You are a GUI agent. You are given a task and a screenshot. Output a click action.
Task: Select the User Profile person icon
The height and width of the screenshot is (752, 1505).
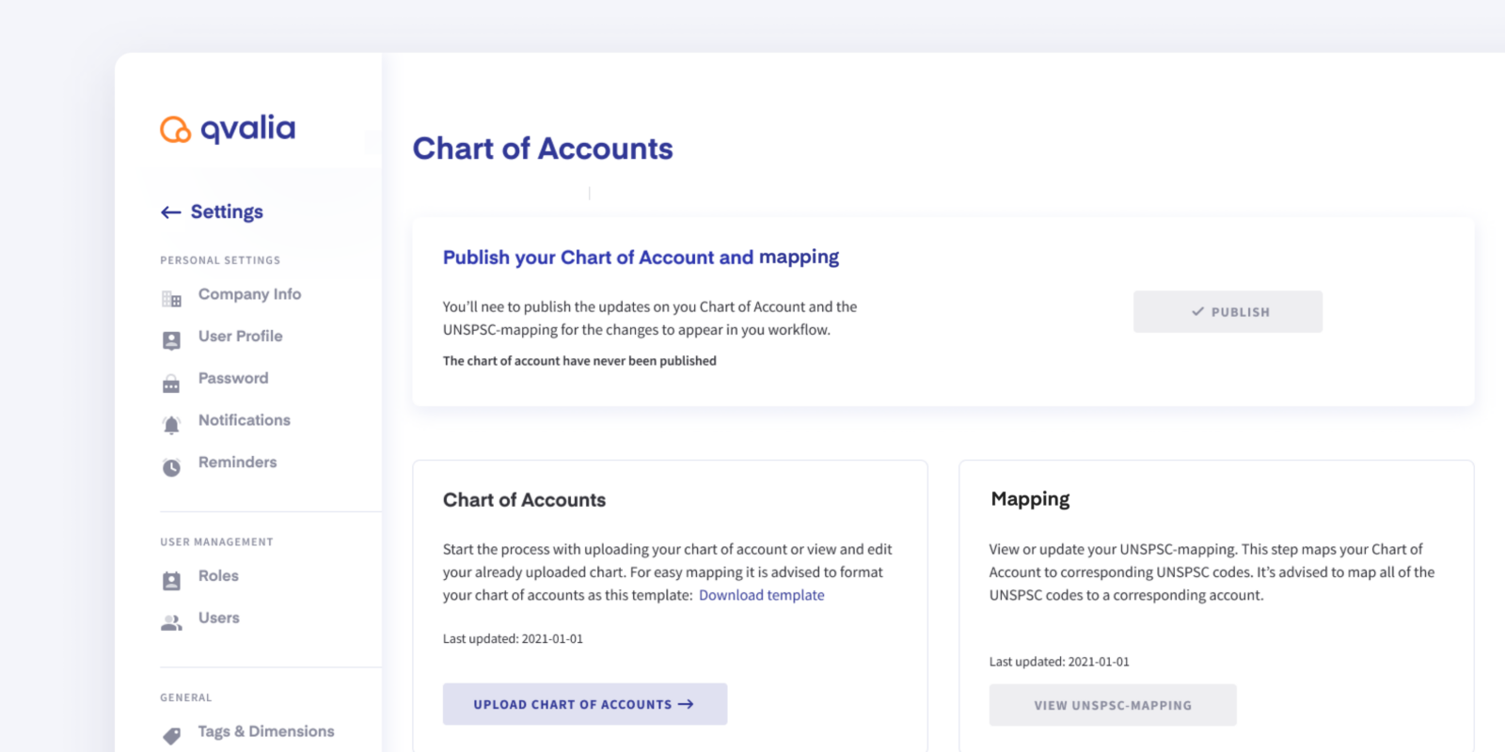171,339
